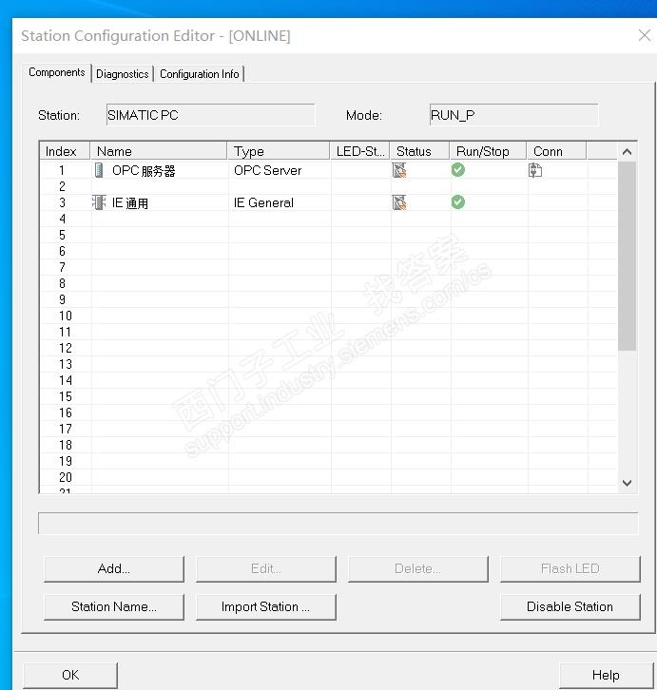
Task: Click the Conn column header
Action: [556, 151]
